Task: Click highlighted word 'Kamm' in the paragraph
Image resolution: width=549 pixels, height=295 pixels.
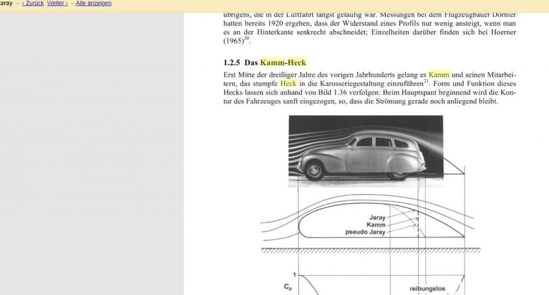Action: (439, 74)
